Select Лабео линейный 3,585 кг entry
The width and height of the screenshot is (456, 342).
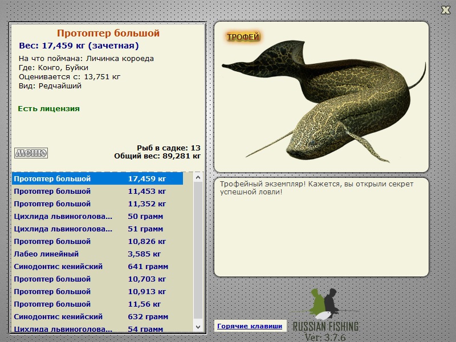coord(97,254)
